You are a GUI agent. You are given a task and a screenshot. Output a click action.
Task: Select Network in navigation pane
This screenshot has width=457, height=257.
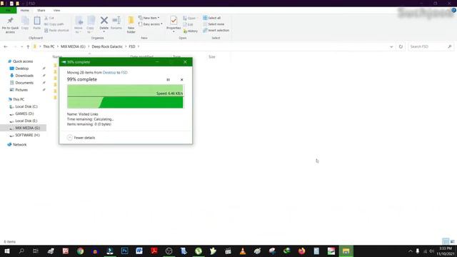[19, 144]
